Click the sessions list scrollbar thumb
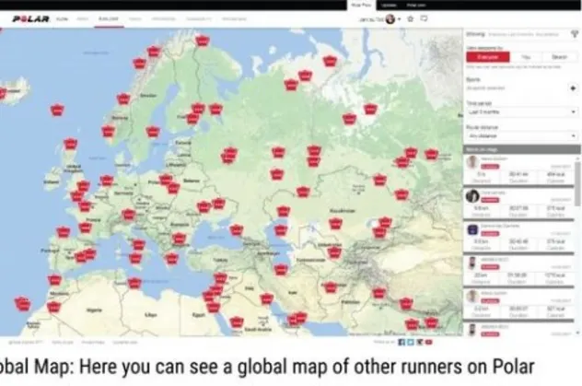The height and width of the screenshot is (386, 582). 577,183
